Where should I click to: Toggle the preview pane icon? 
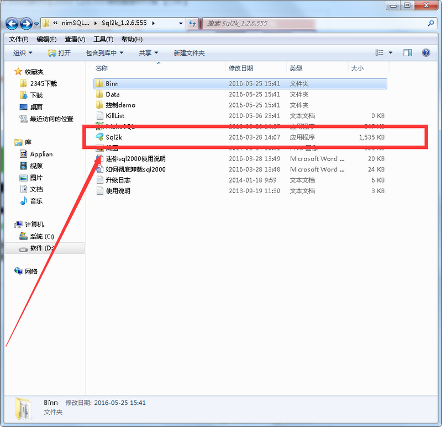pyautogui.click(x=408, y=52)
